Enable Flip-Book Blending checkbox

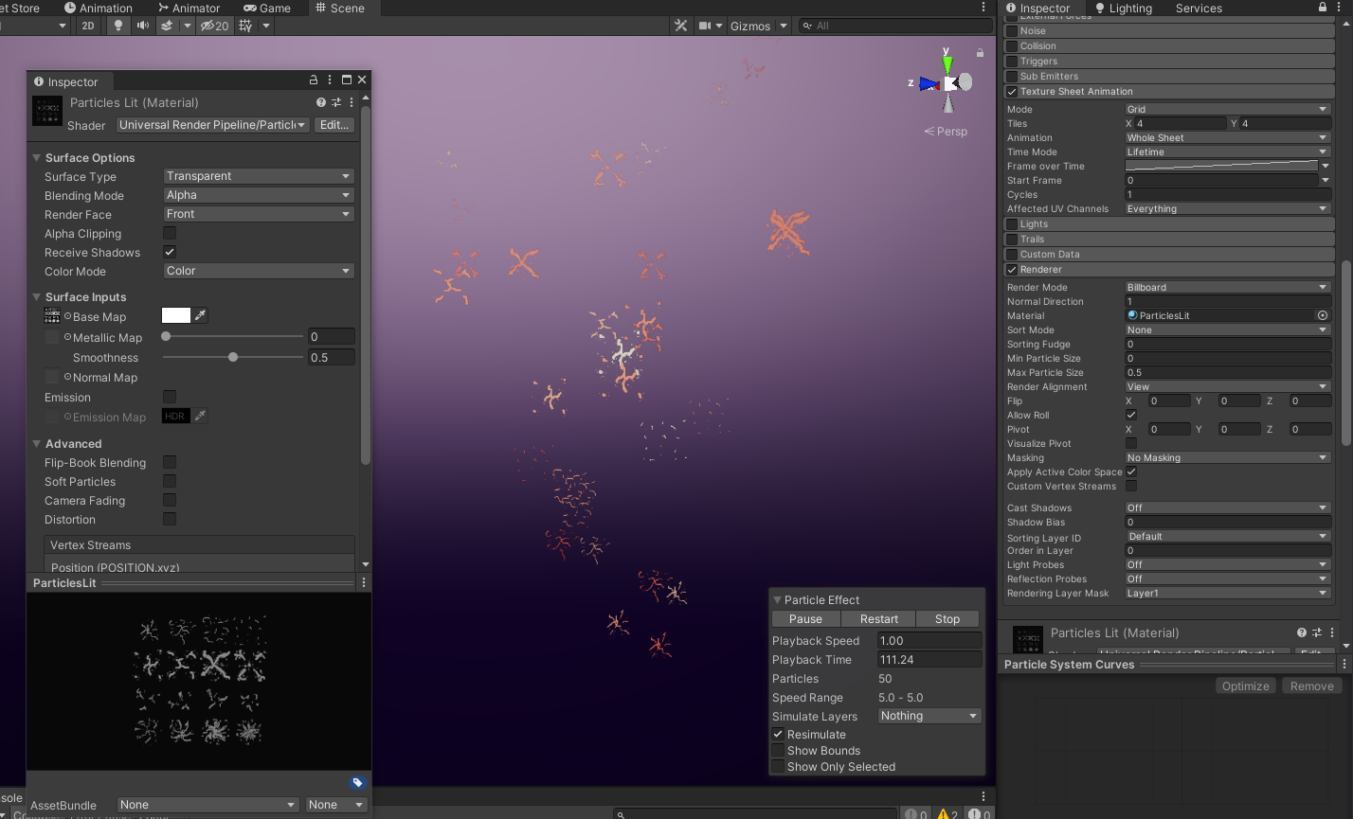point(170,462)
